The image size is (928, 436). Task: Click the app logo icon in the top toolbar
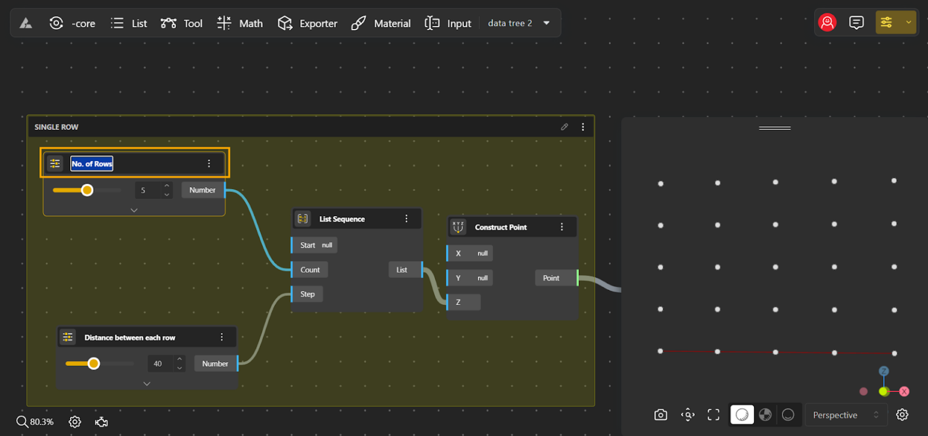(x=25, y=24)
